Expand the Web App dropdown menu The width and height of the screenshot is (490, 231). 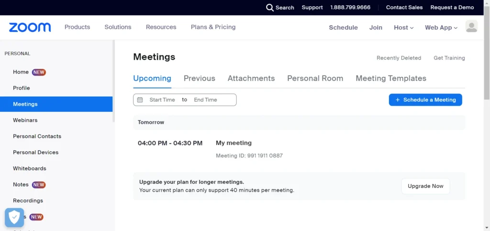(441, 27)
